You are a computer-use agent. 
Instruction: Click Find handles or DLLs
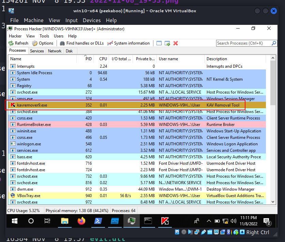81,43
